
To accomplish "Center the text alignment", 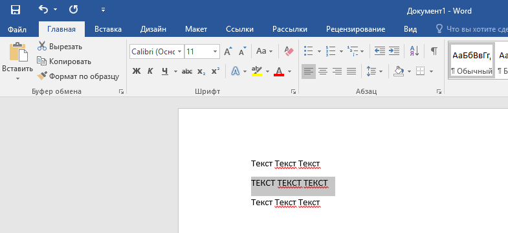I will 323,71.
